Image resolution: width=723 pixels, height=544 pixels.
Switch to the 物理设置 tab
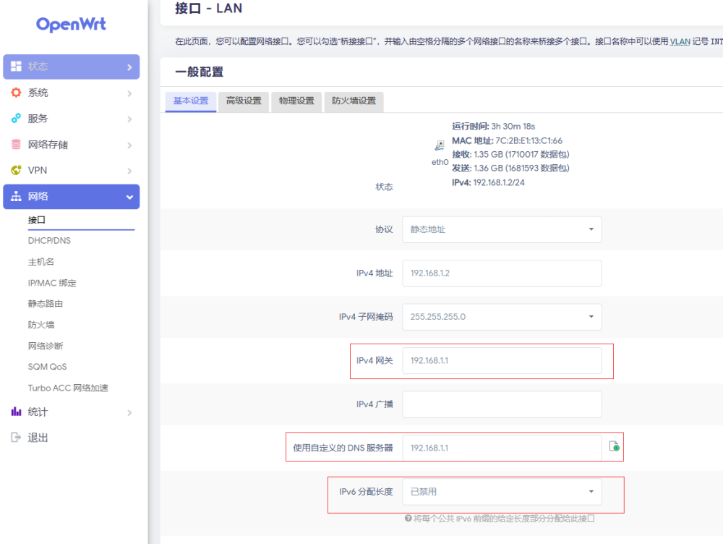click(x=296, y=101)
